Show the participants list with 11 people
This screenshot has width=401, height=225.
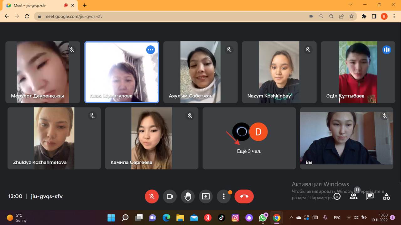coord(353,196)
